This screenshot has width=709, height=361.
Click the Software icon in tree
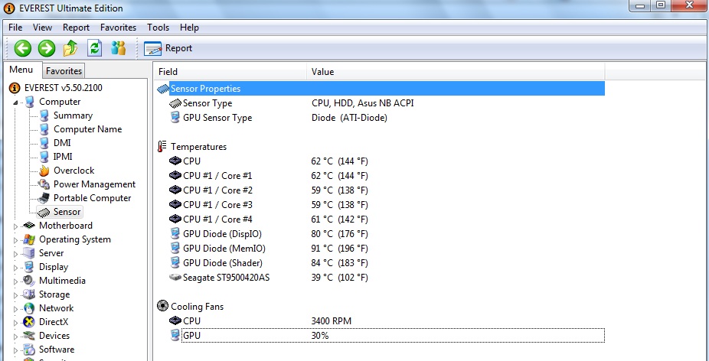(29, 350)
